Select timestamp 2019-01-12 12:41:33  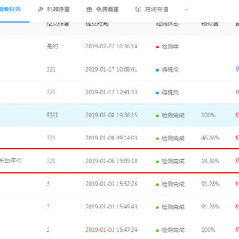[112, 92]
